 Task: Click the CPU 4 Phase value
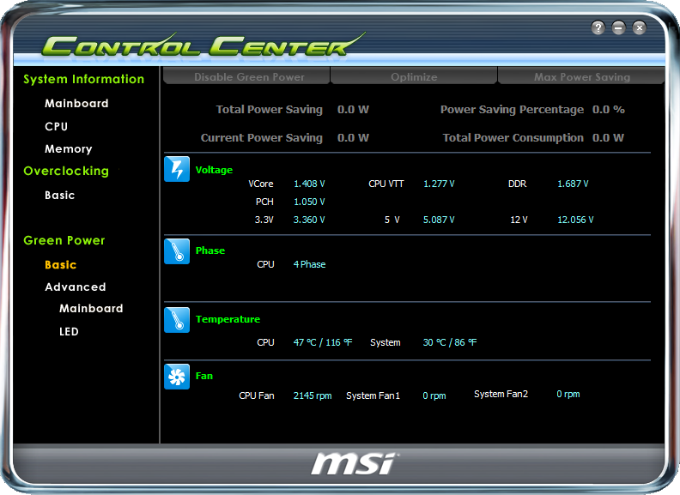click(x=309, y=264)
